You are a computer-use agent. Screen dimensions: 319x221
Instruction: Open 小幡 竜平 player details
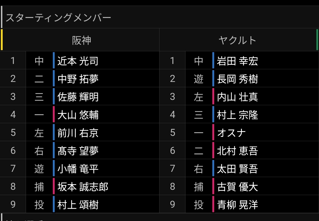pyautogui.click(x=78, y=169)
